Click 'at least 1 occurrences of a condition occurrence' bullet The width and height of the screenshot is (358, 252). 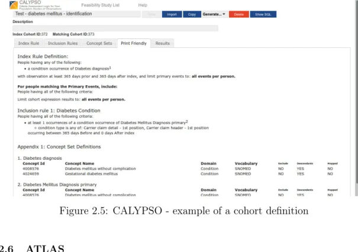click(x=107, y=122)
